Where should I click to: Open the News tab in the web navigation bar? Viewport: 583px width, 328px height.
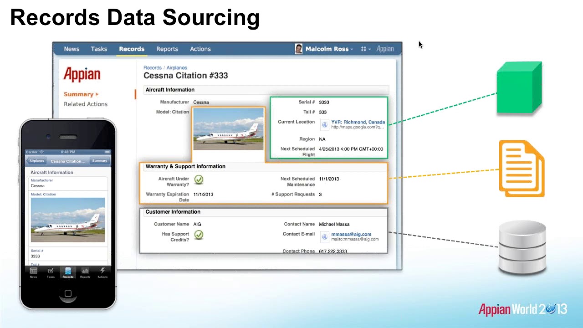pos(72,49)
